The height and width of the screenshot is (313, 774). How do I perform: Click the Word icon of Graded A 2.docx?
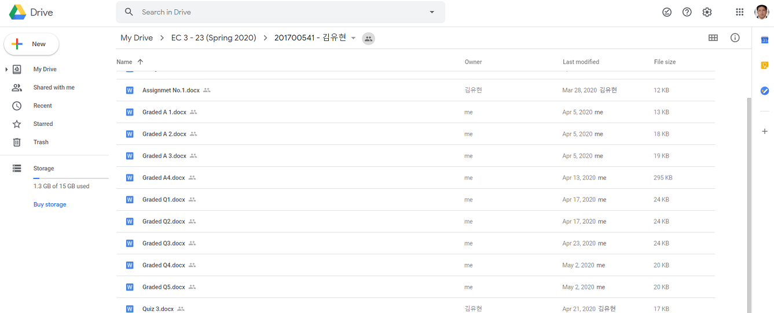[130, 134]
